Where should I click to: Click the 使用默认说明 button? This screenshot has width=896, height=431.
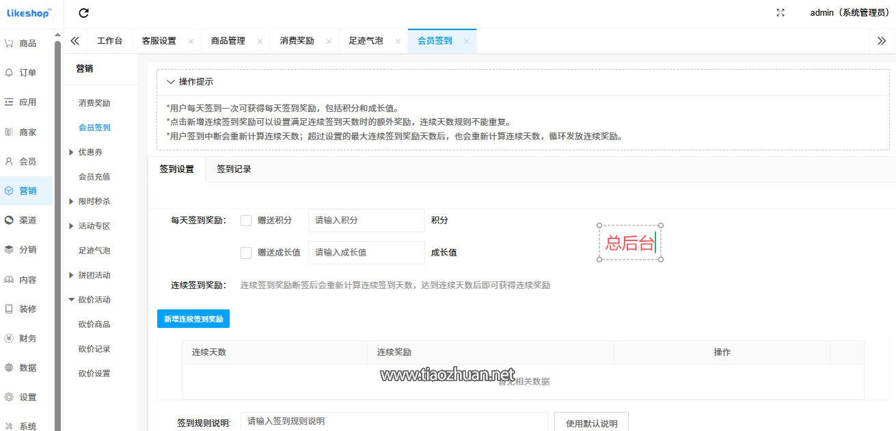591,423
